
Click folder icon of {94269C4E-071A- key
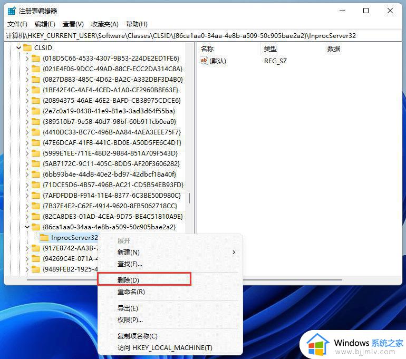(x=36, y=258)
